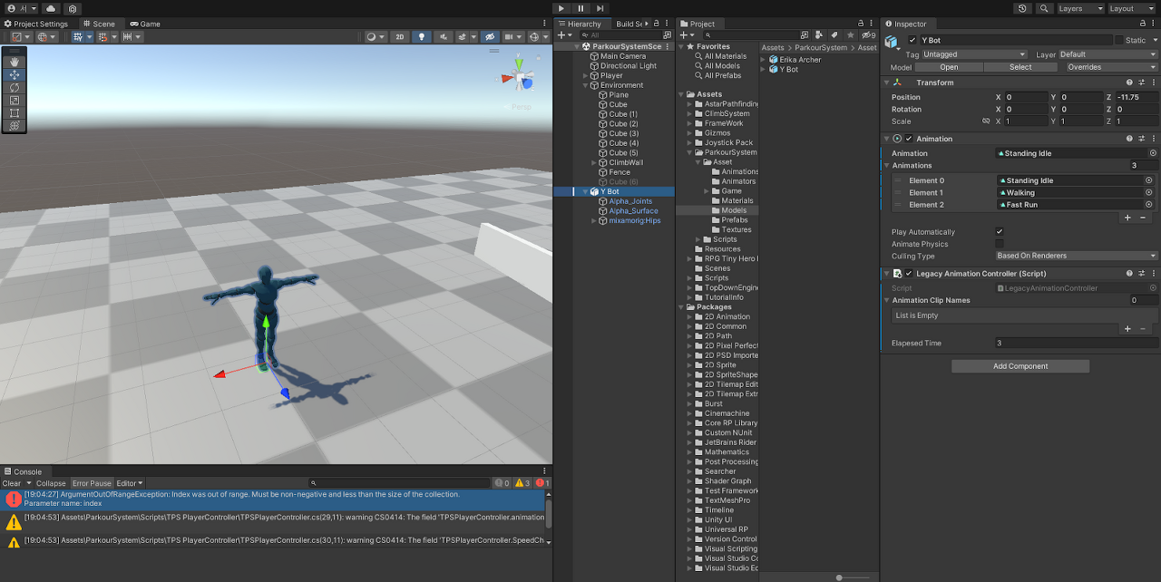
Task: Select the Rotate tool in Scene
Action: 15,87
